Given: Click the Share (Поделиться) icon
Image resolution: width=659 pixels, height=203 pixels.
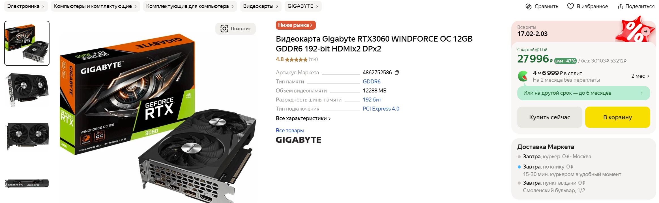Looking at the screenshot, I should (620, 6).
